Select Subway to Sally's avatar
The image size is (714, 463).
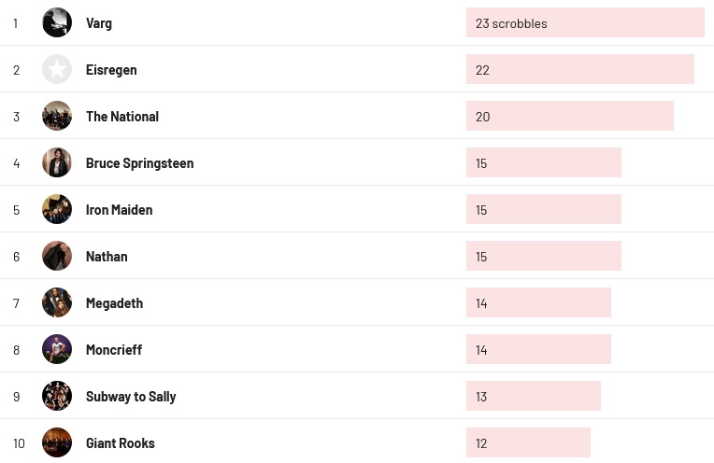point(57,396)
